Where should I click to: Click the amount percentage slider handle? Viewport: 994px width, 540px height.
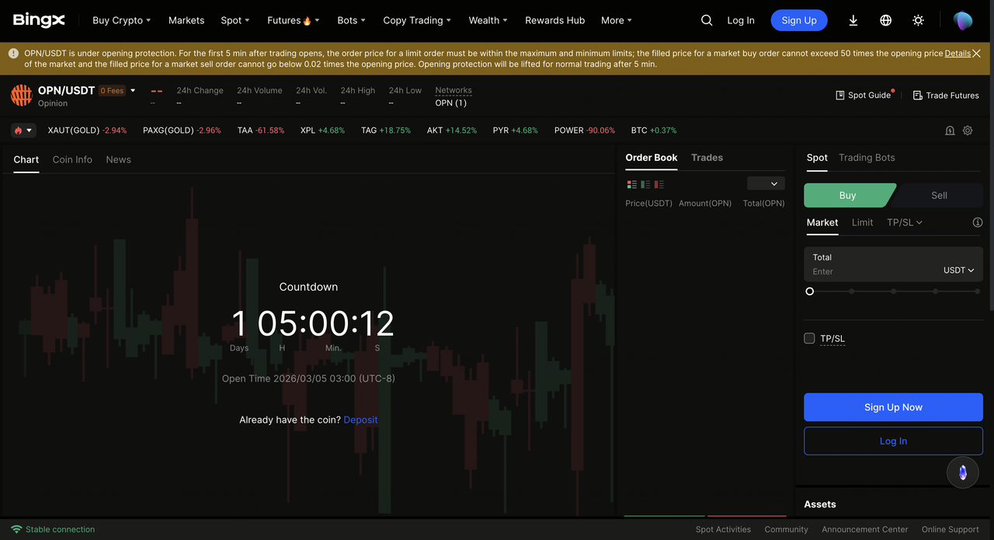(810, 291)
